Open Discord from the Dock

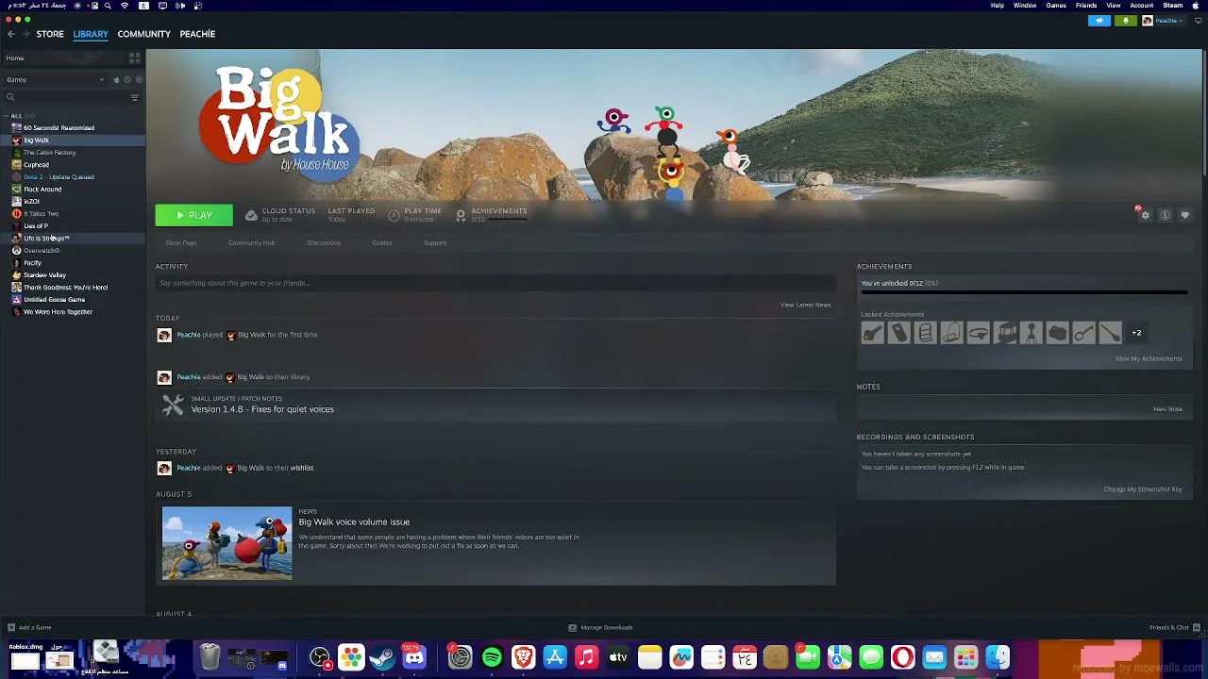pyautogui.click(x=414, y=657)
